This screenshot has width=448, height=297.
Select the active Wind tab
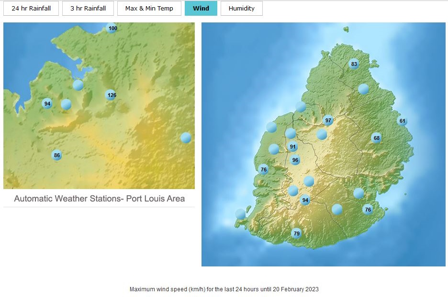click(201, 9)
